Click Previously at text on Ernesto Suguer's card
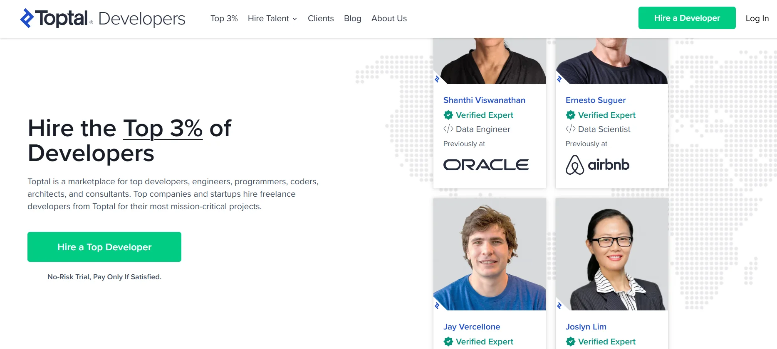777x349 pixels. tap(586, 144)
